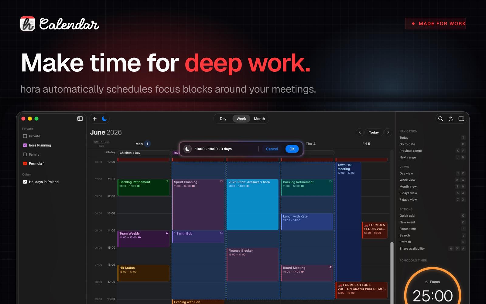This screenshot has width=486, height=304.
Task: Open the 13:30 Formula 1 Louis Vuitton event
Action: tap(375, 230)
